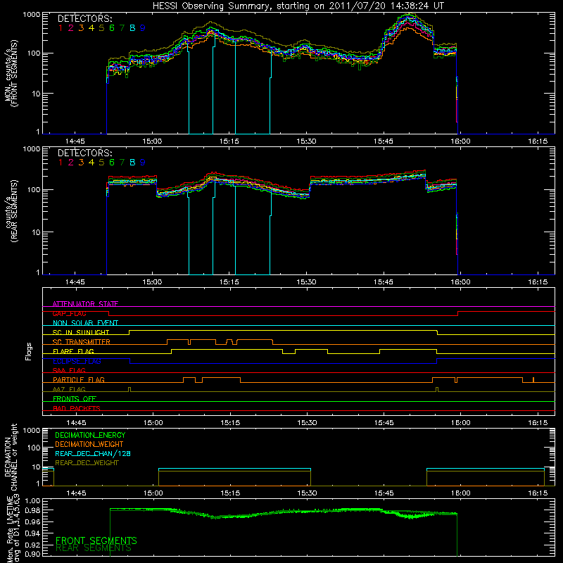Select detector 2 label in rear segments legend
Screen dimensions: 563x563
(71, 163)
